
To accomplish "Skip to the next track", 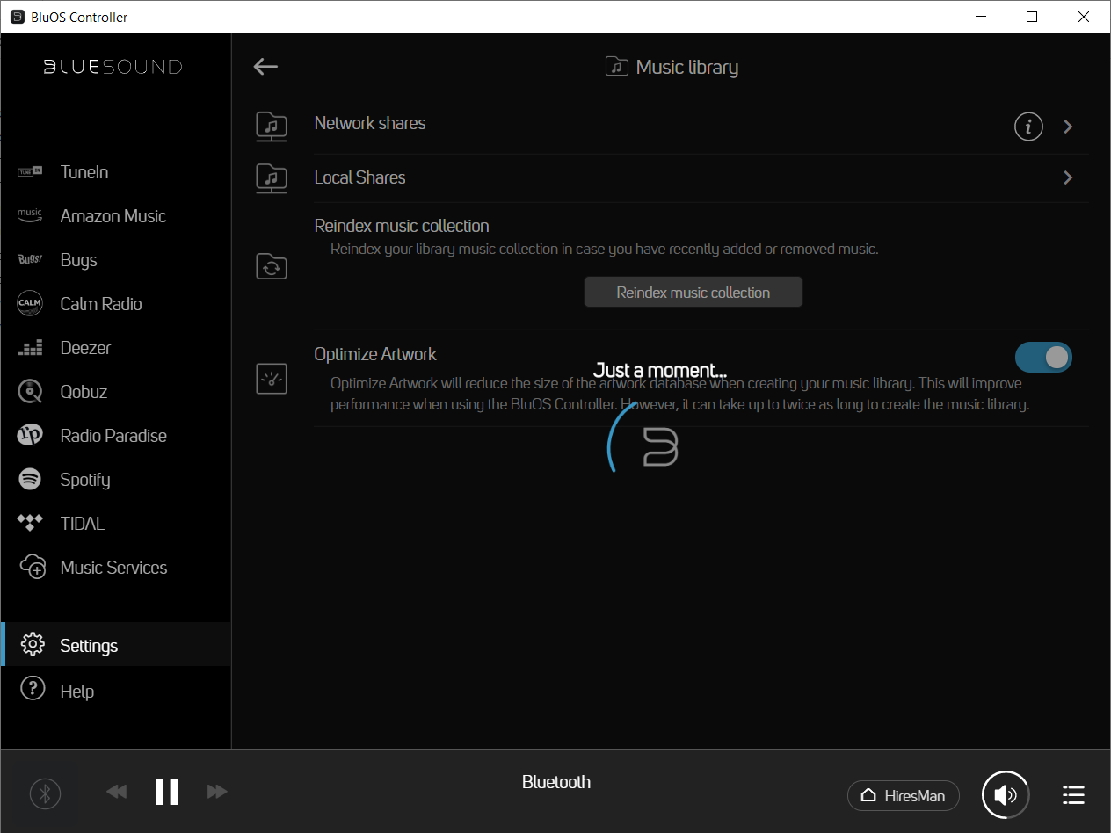I will 217,792.
